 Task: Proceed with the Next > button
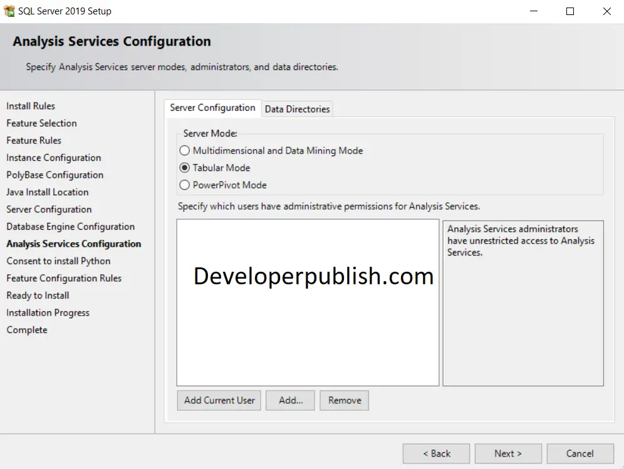[x=508, y=453]
